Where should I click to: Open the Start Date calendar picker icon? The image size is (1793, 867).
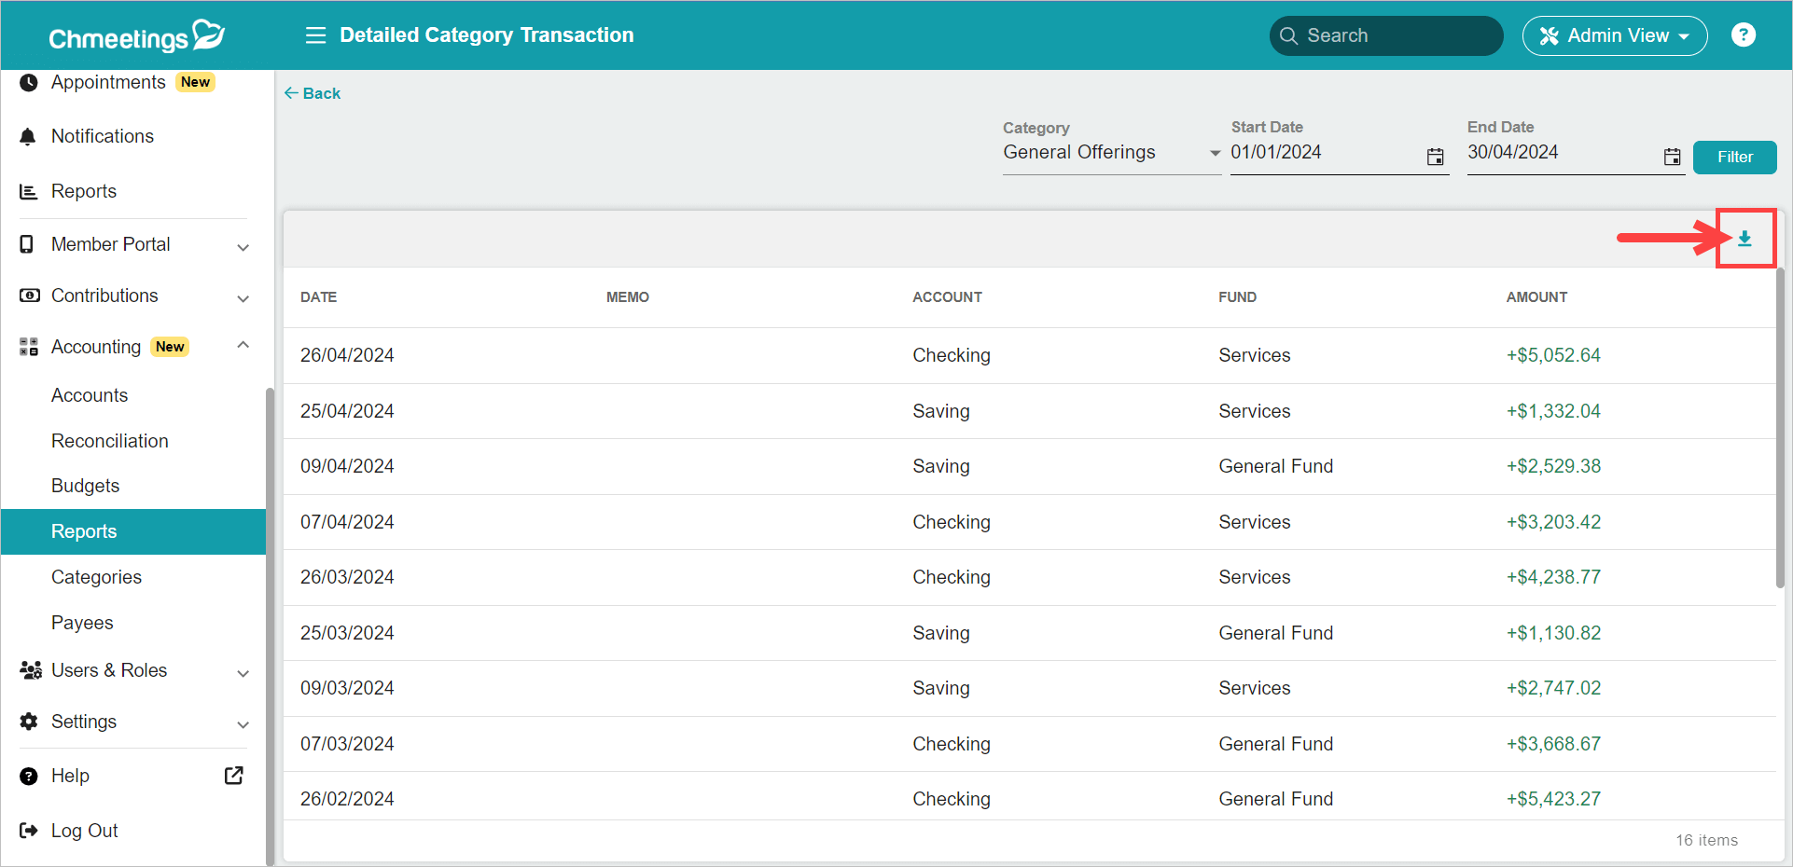[x=1435, y=157]
